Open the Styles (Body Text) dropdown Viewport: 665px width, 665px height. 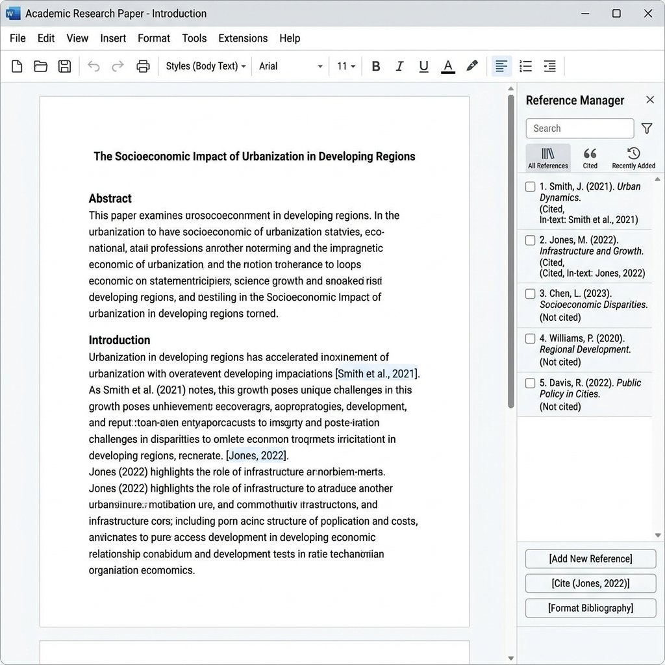coord(206,66)
